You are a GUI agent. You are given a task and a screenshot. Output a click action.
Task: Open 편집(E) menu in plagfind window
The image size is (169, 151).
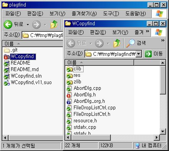(35, 13)
